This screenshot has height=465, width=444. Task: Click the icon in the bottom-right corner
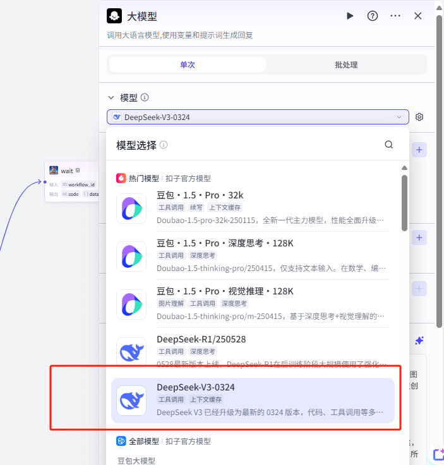pyautogui.click(x=438, y=455)
